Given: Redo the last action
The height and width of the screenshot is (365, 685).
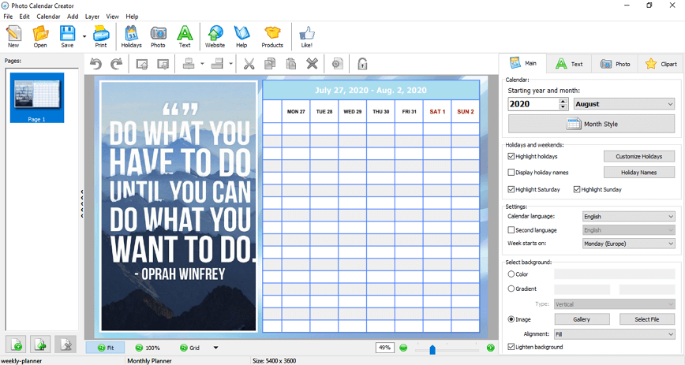Looking at the screenshot, I should tap(116, 64).
